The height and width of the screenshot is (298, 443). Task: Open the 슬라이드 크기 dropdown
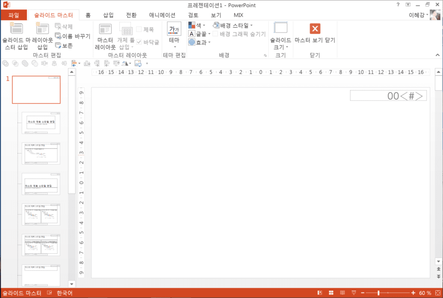click(280, 35)
